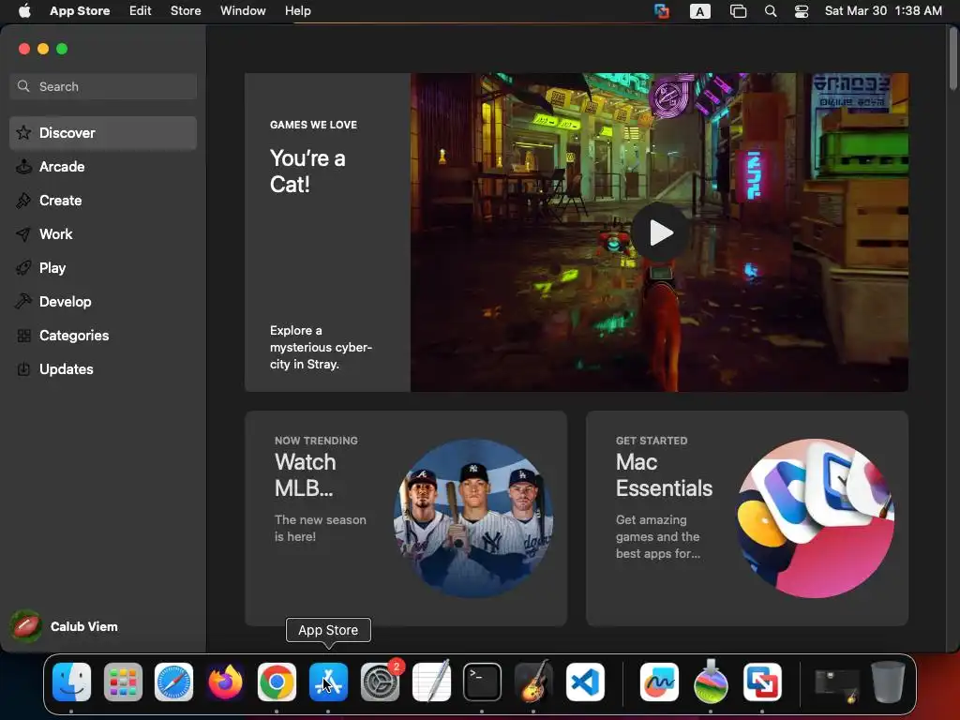Image resolution: width=960 pixels, height=720 pixels.
Task: Open Freeform from the dock
Action: (659, 682)
